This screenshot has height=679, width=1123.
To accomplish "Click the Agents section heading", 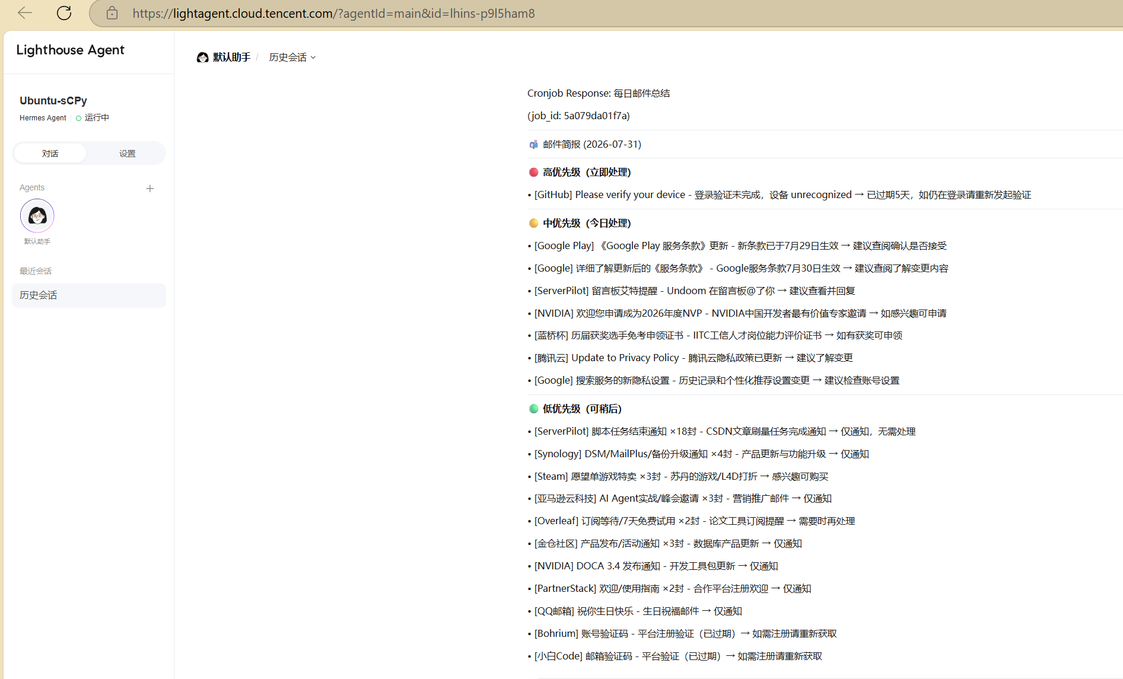I will [32, 187].
